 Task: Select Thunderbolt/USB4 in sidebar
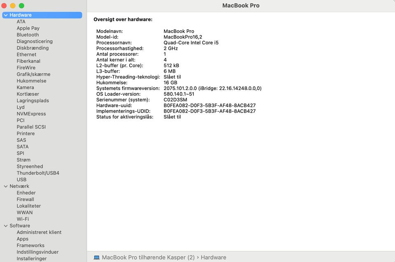[38, 173]
